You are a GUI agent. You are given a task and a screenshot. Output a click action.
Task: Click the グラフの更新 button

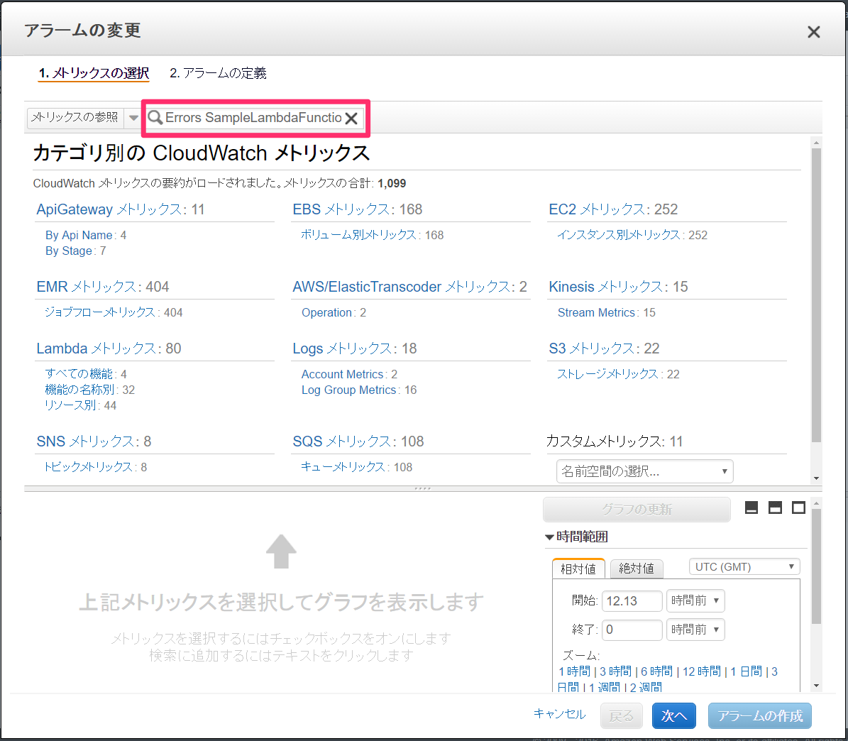tap(637, 509)
